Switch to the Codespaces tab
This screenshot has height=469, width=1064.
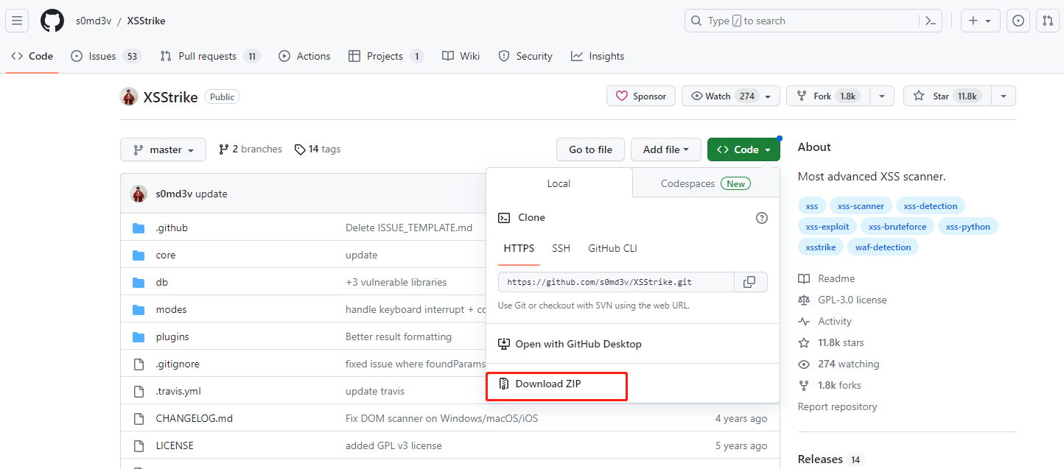(x=706, y=183)
